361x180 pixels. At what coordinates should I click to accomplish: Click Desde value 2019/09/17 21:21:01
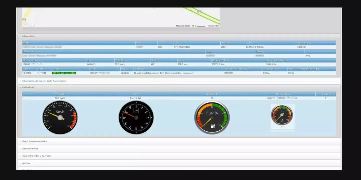(100, 73)
